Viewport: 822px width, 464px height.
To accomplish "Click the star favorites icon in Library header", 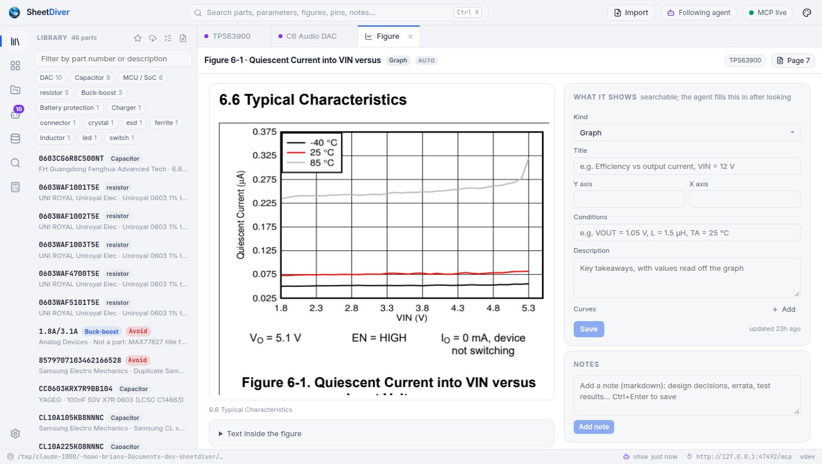I will [x=138, y=38].
